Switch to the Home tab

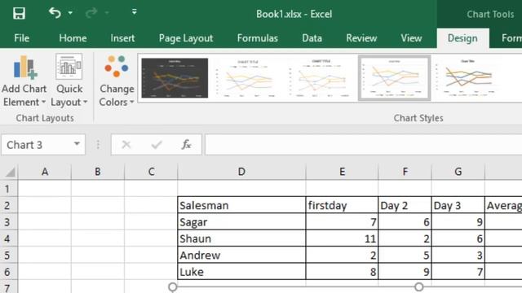(x=73, y=38)
